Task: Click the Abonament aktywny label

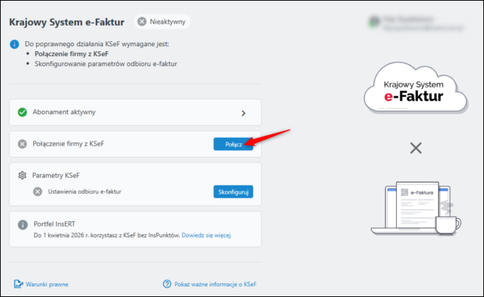Action: click(64, 112)
